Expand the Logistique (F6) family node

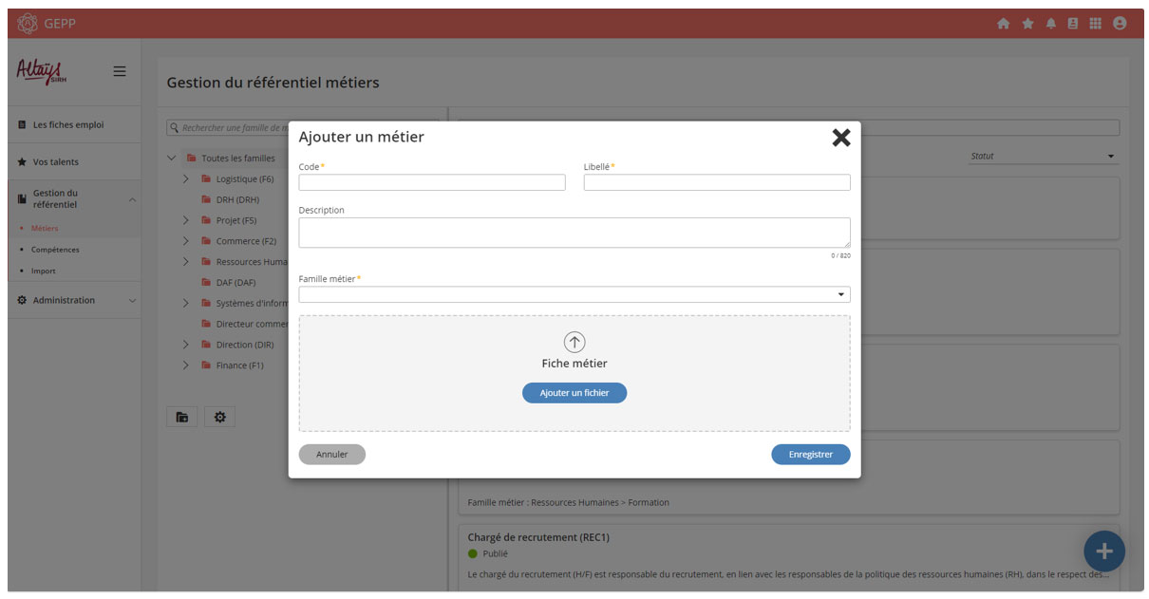tap(186, 178)
